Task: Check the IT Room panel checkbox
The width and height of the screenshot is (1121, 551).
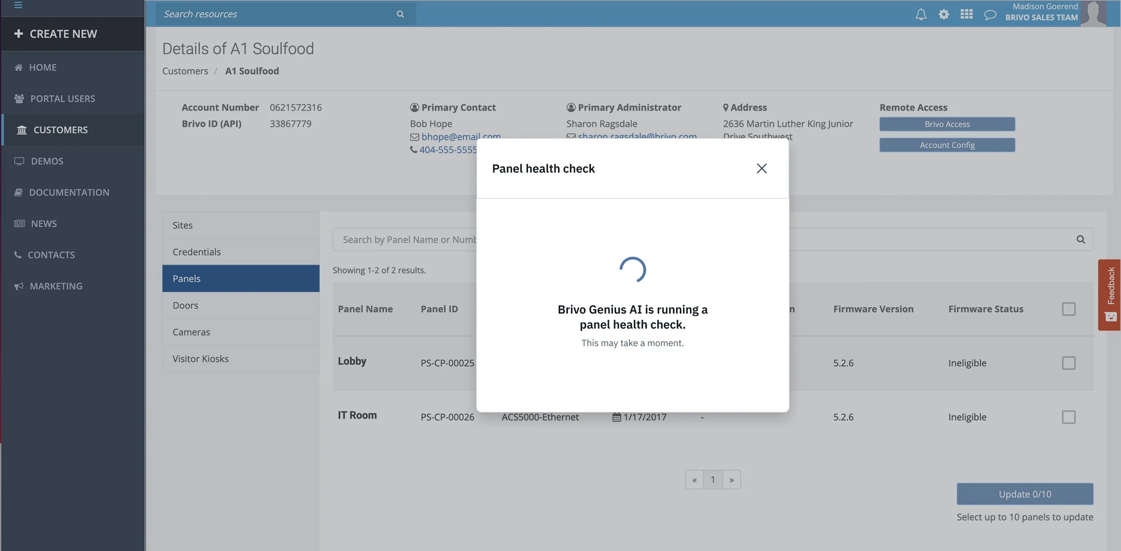Action: tap(1069, 417)
